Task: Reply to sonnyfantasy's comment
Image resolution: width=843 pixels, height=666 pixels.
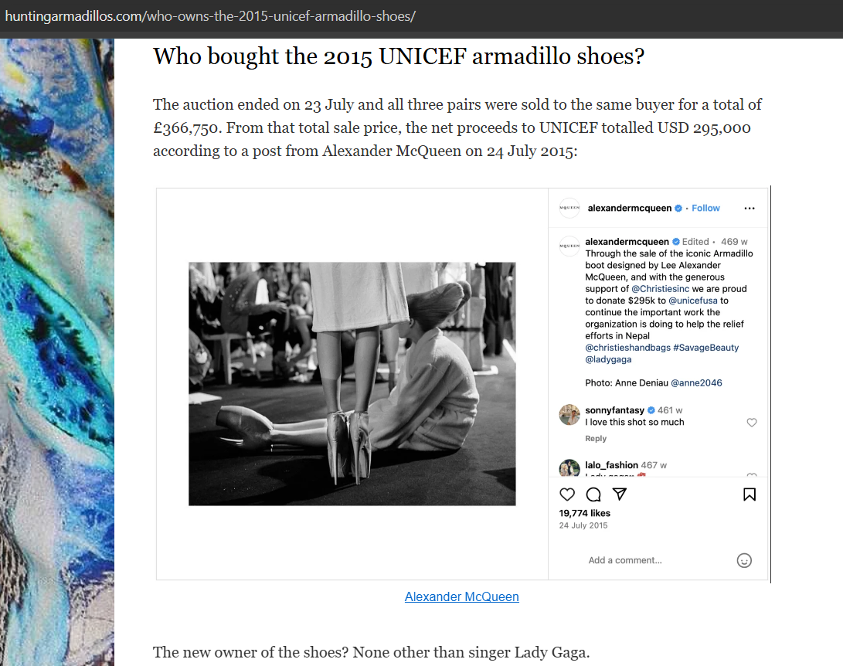Action: point(596,438)
